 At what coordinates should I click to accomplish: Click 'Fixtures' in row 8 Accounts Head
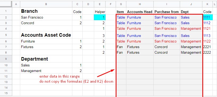[x=140, y=52]
